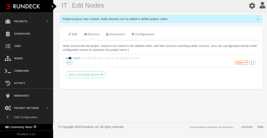
Task: Open Project Settings in the sidebar
Action: tap(26, 108)
